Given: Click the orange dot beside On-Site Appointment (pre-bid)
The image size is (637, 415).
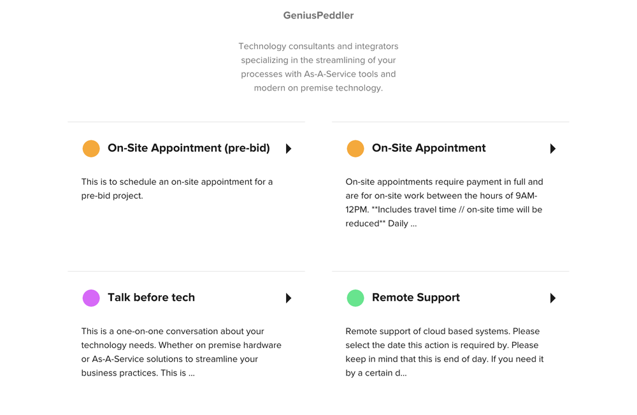Looking at the screenshot, I should point(91,148).
